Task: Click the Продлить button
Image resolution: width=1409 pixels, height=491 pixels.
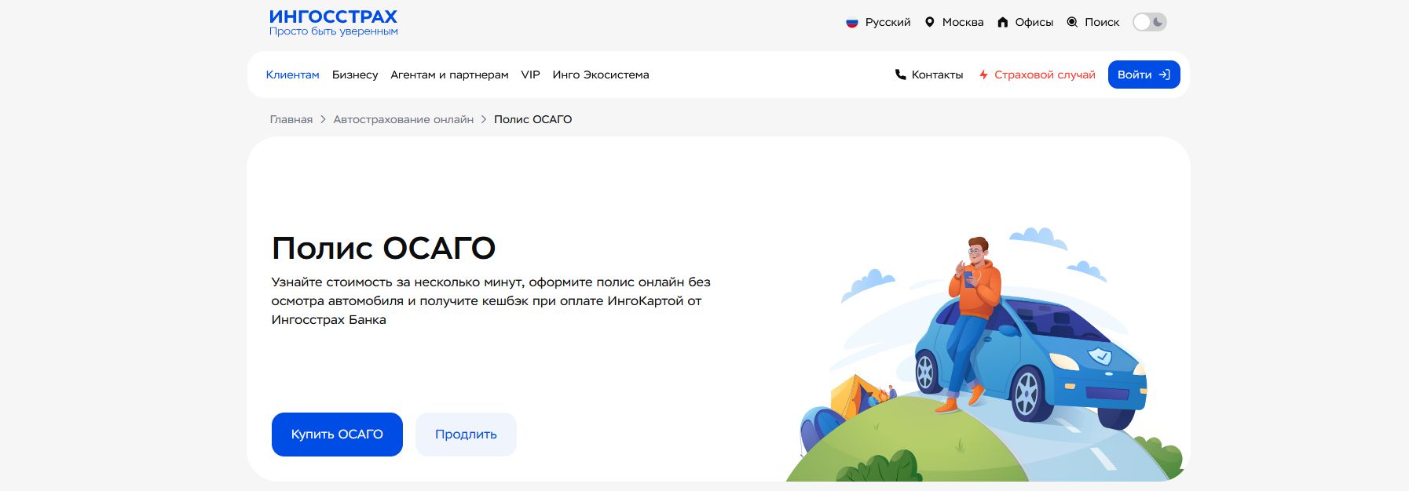Action: click(x=466, y=434)
